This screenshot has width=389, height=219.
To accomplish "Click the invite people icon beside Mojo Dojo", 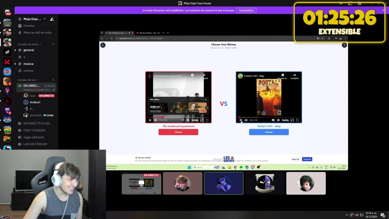I will click(x=52, y=19).
